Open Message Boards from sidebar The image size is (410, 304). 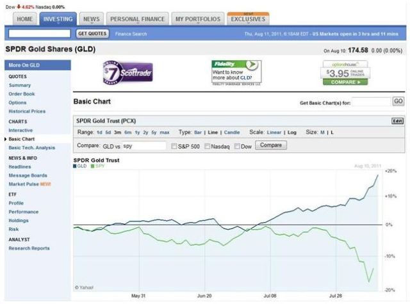[28, 175]
